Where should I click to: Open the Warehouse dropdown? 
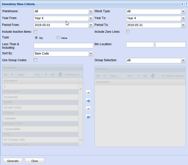click(91, 11)
